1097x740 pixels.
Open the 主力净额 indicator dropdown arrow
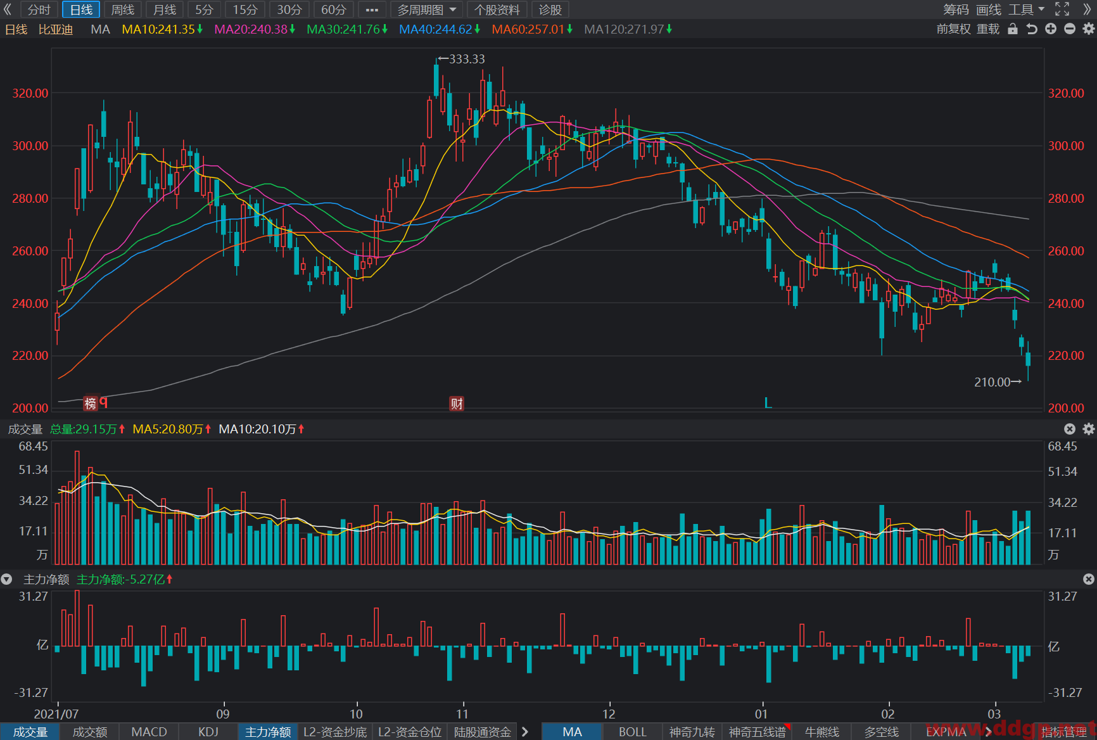pos(6,579)
